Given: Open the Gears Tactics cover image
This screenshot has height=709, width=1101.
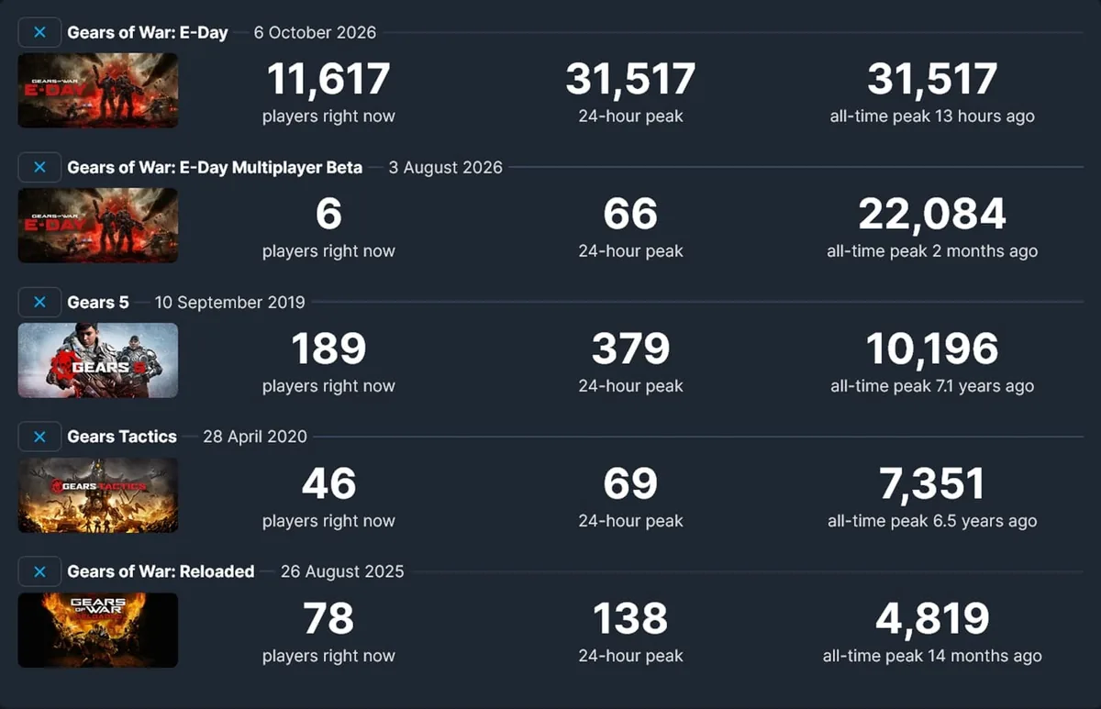Looking at the screenshot, I should pyautogui.click(x=98, y=494).
